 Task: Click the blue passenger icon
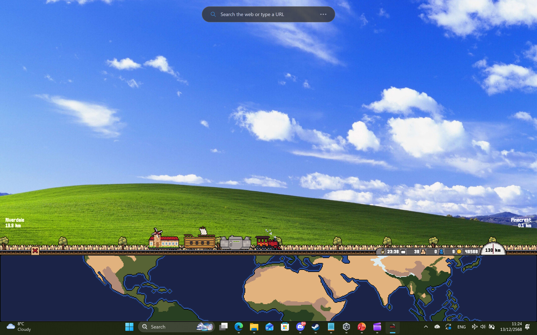[x=441, y=251]
